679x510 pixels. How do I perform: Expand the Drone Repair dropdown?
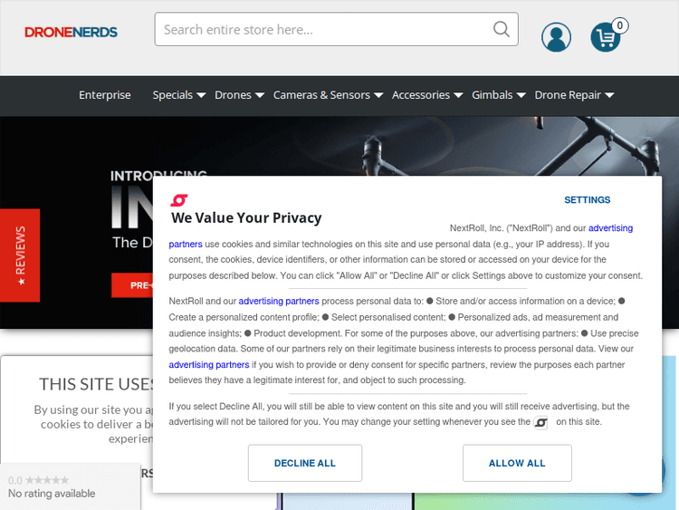[574, 95]
